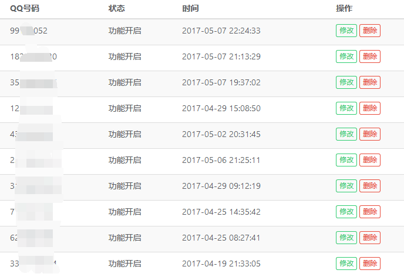The width and height of the screenshot is (404, 280).
Task: Edit the 2017-05-07 21:13:29 row
Action: 346,56
